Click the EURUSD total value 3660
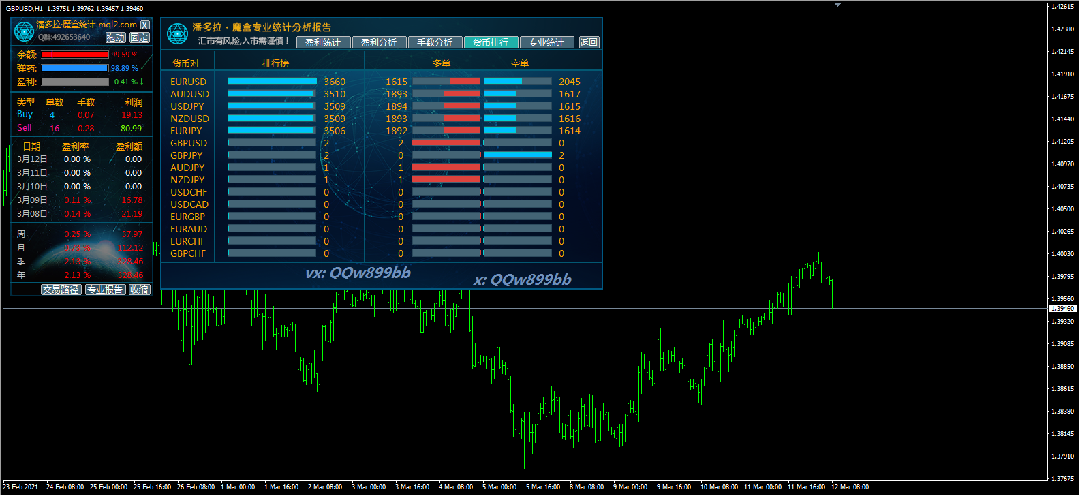 (335, 82)
